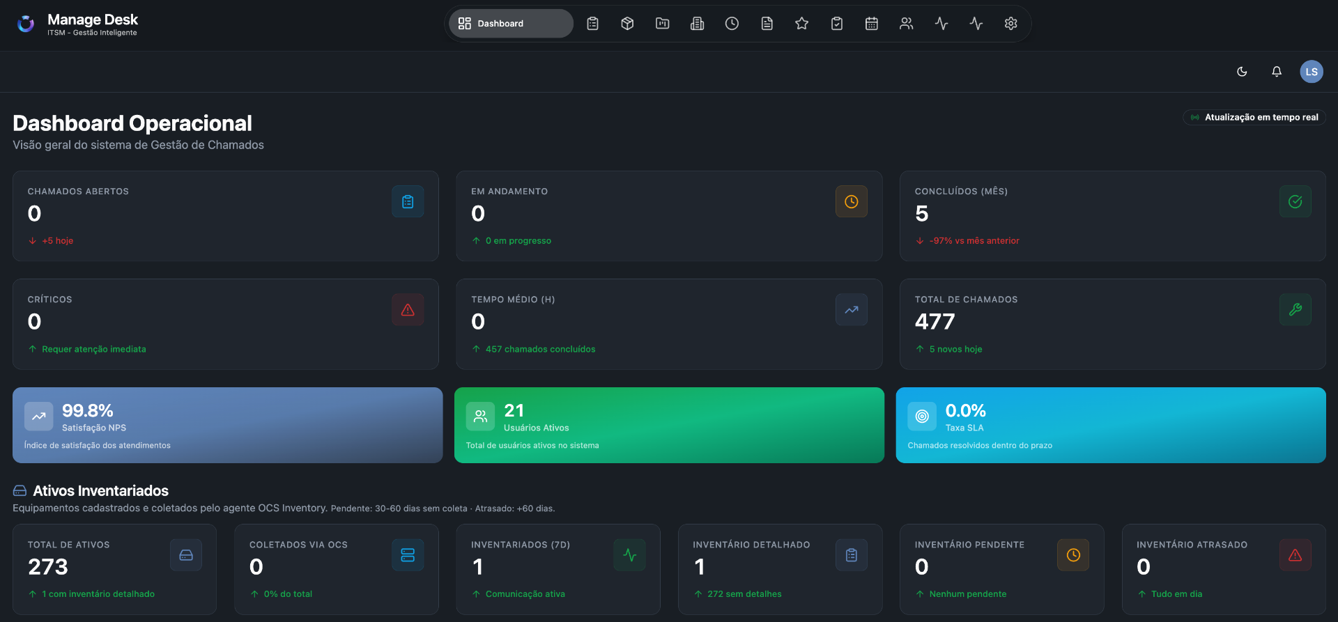Screen dimensions: 1338x622
Task: Open the clipboard list icon in navigation
Action: [593, 24]
